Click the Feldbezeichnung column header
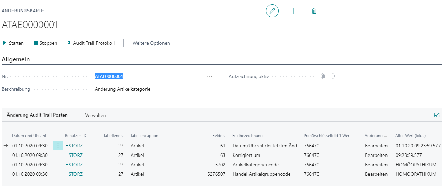The width and height of the screenshot is (447, 186). (247, 136)
